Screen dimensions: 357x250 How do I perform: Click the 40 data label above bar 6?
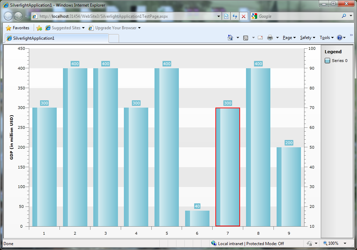tap(197, 206)
